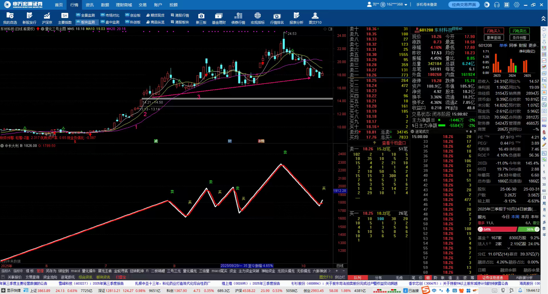
Task: Click the 64% long-short sentiment bar
Action: coord(497,229)
